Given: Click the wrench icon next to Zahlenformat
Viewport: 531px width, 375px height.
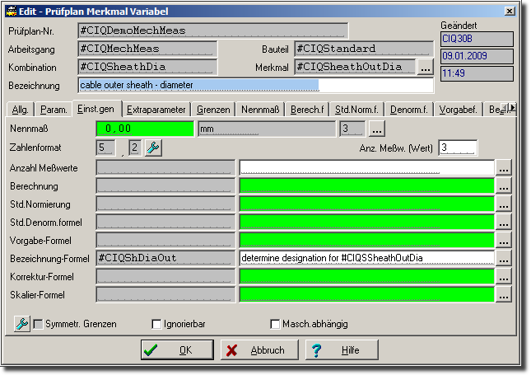Looking at the screenshot, I should coord(153,148).
